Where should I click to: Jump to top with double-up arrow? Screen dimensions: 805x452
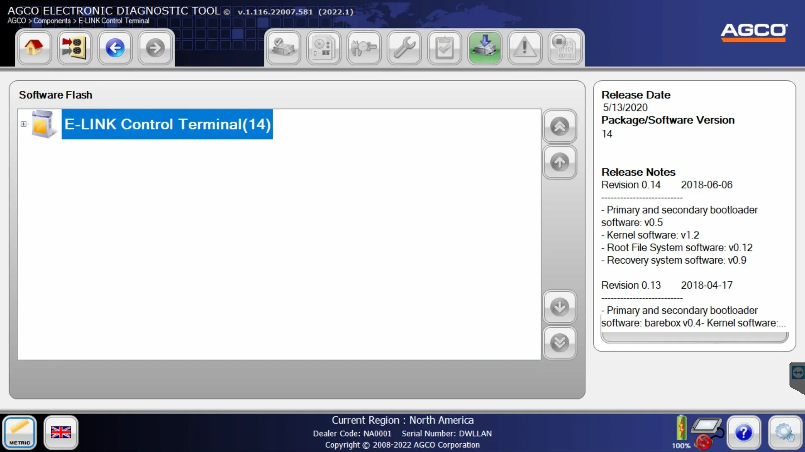tap(559, 126)
